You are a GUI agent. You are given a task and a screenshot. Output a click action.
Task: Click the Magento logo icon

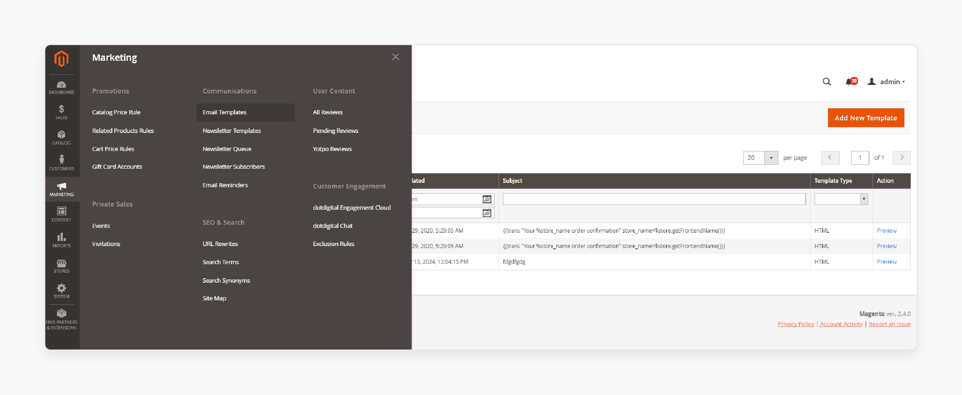[62, 59]
